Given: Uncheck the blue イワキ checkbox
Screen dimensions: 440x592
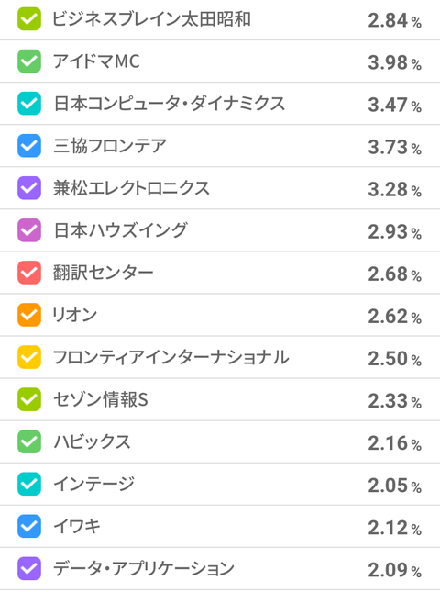Looking at the screenshot, I should point(29,526).
